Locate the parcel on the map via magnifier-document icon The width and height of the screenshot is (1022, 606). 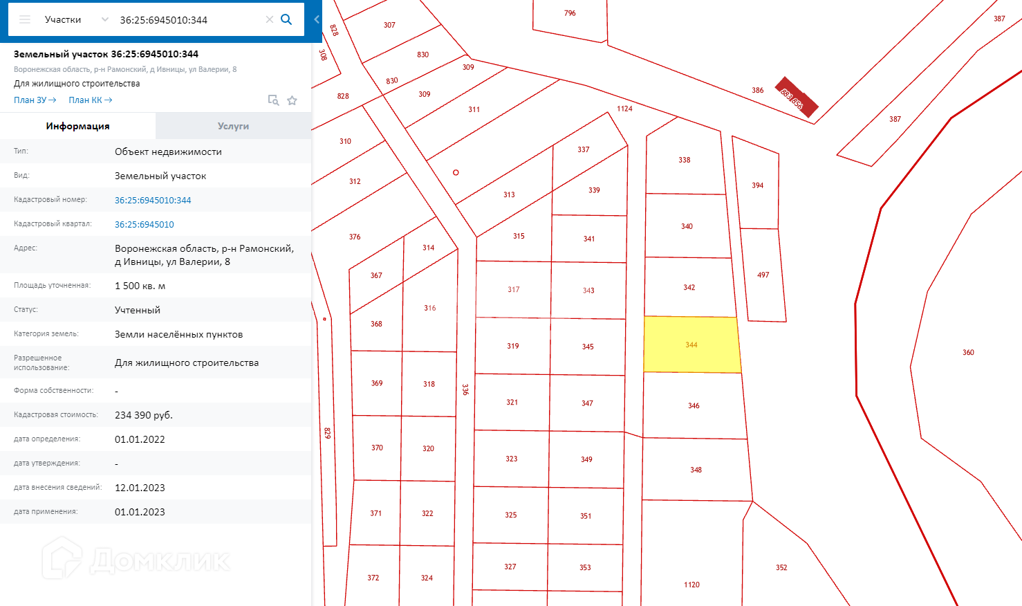pos(274,100)
